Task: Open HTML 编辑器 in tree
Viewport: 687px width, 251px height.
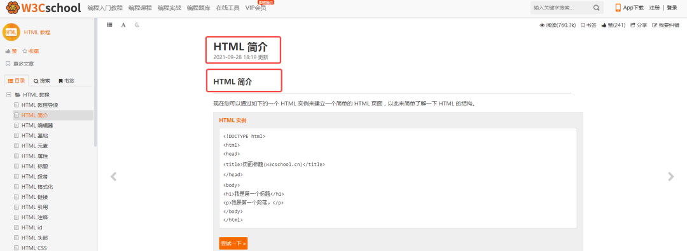Action: (38, 125)
